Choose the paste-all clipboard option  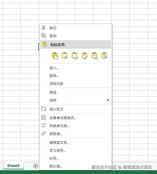click(x=55, y=56)
